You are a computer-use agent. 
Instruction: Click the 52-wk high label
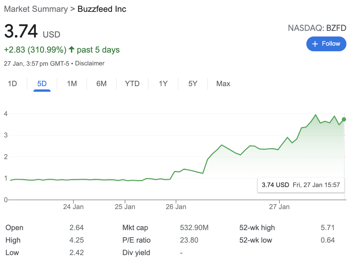[x=257, y=228]
